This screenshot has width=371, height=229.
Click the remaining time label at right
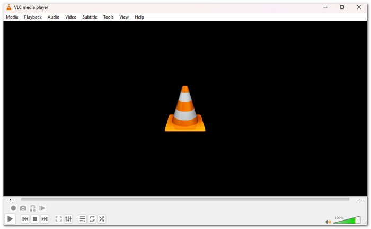click(360, 200)
